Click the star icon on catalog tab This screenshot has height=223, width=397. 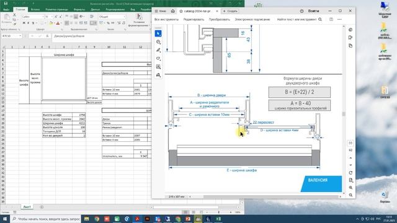coord(181,11)
